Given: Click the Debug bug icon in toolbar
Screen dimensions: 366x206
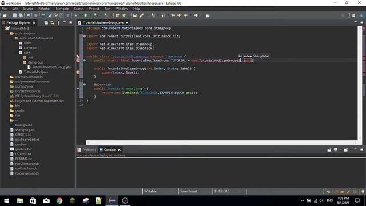Looking at the screenshot, I should coord(76,15).
